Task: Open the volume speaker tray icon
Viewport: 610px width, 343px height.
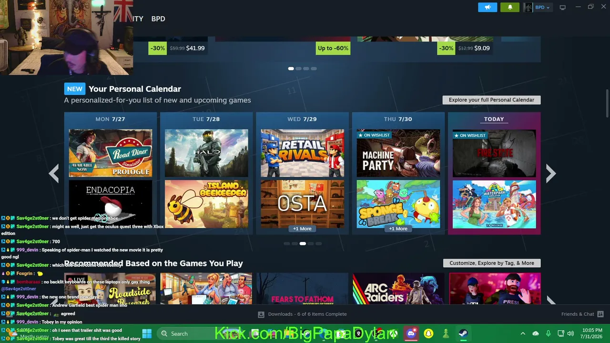Action: tap(570, 333)
